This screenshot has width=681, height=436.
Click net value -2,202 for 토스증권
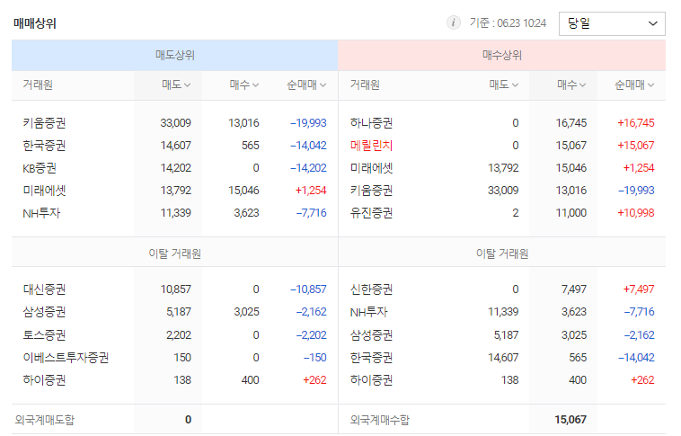(312, 335)
